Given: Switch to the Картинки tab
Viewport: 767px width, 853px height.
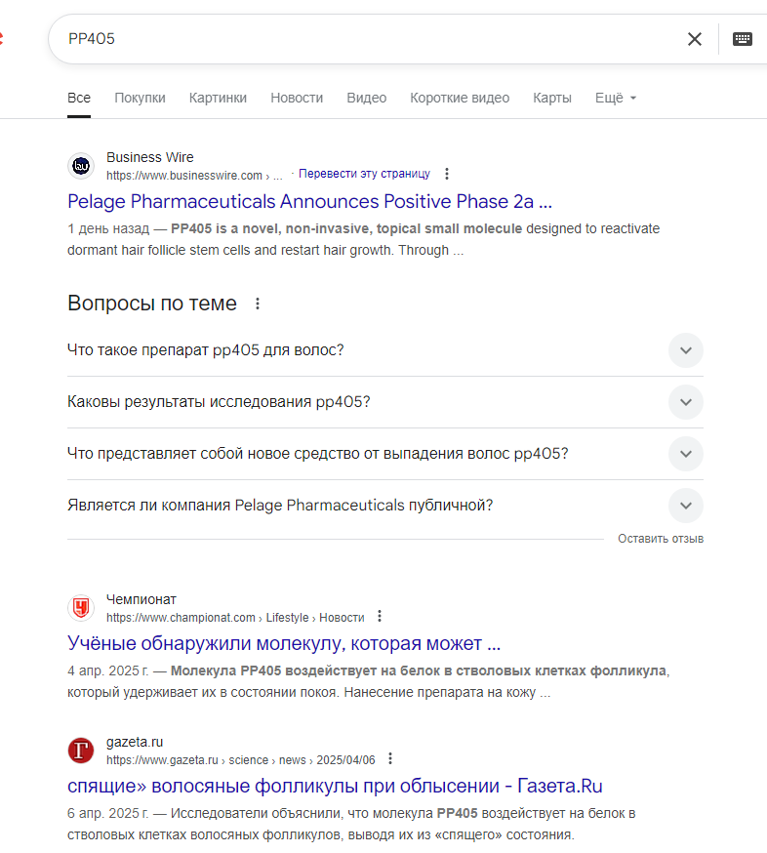Looking at the screenshot, I should (218, 98).
